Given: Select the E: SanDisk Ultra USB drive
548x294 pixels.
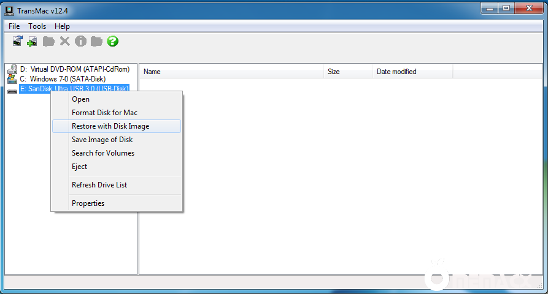Looking at the screenshot, I should tap(74, 89).
